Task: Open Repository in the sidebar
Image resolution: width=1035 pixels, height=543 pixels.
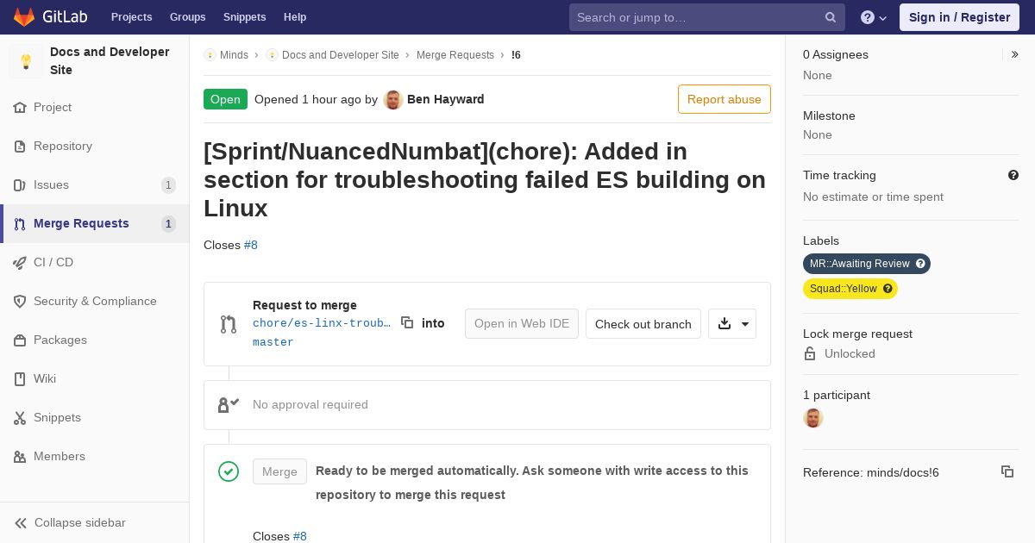Action: click(95, 147)
